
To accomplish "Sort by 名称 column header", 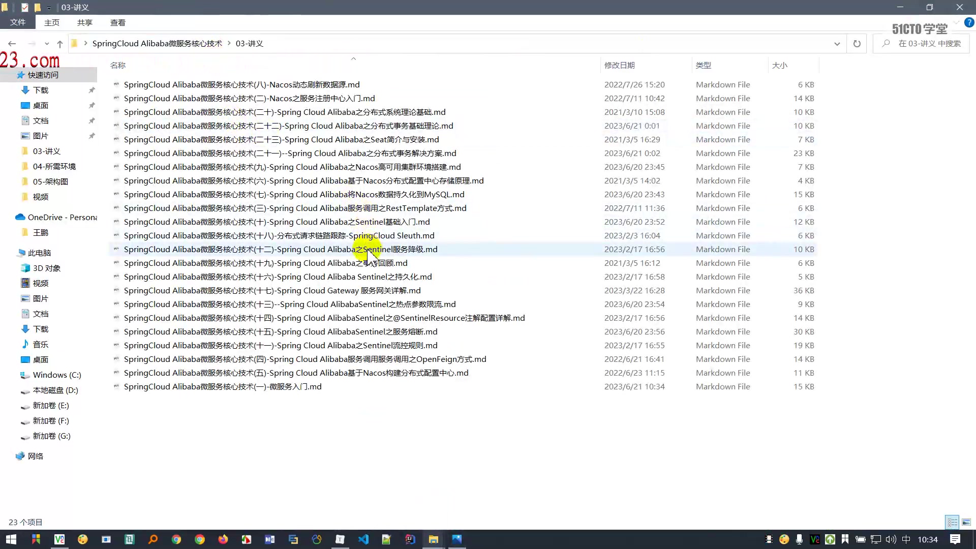I will click(354, 65).
